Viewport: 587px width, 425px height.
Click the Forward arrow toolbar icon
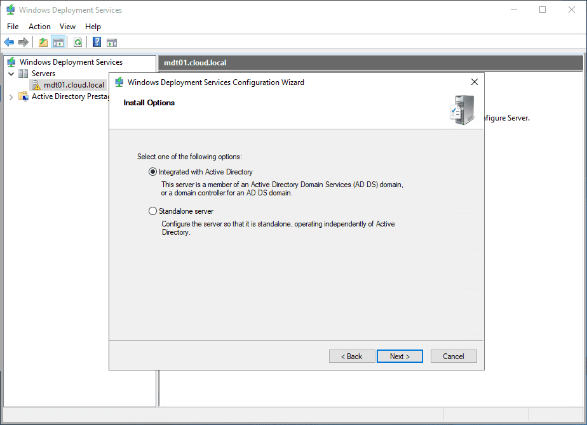24,43
